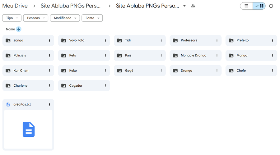
Task: Reverse sort direction with the arrow
Action: tap(19, 29)
